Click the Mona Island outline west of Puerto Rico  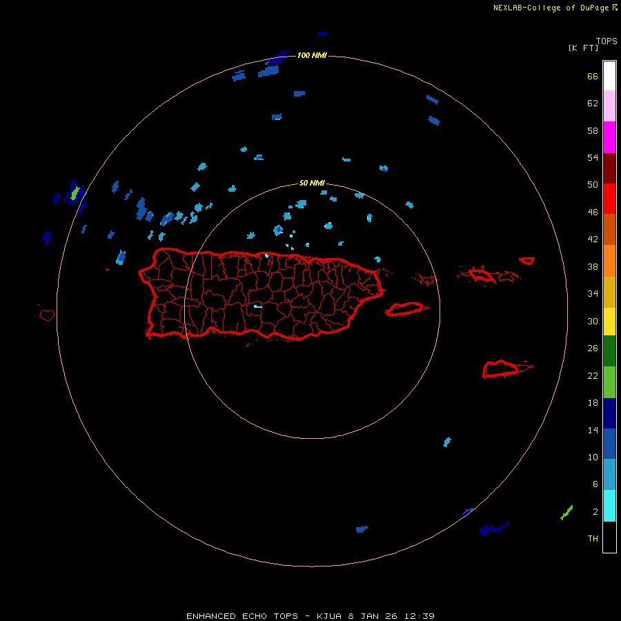click(47, 315)
